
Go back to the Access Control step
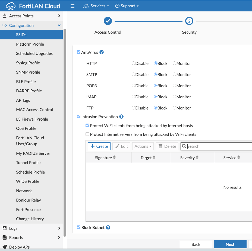[108, 21]
